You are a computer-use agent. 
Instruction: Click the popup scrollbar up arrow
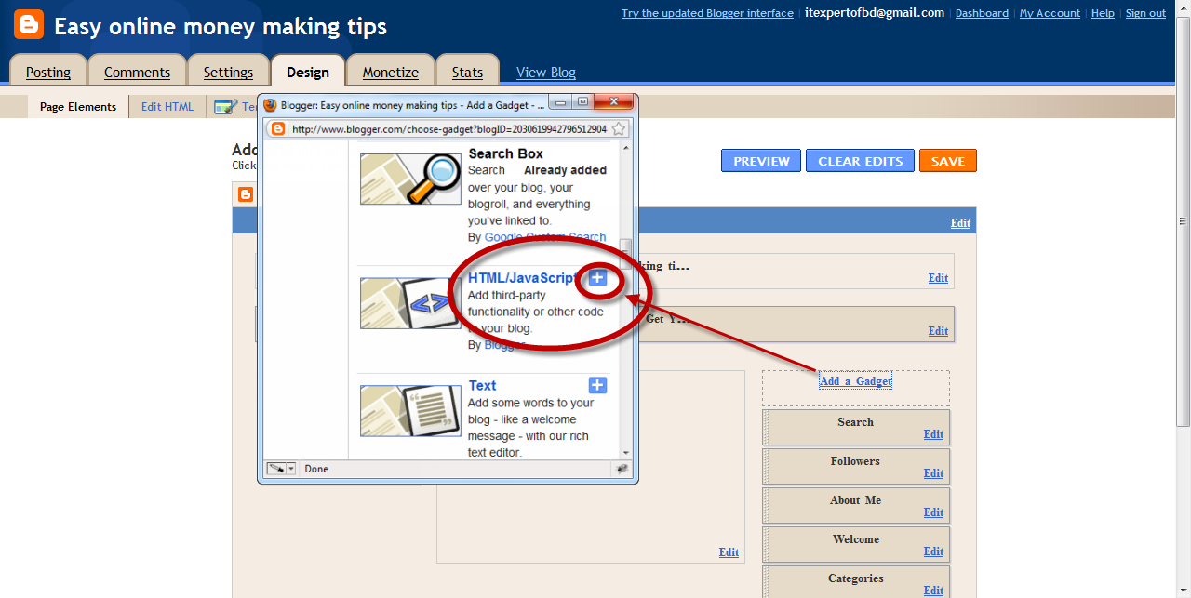pyautogui.click(x=625, y=148)
